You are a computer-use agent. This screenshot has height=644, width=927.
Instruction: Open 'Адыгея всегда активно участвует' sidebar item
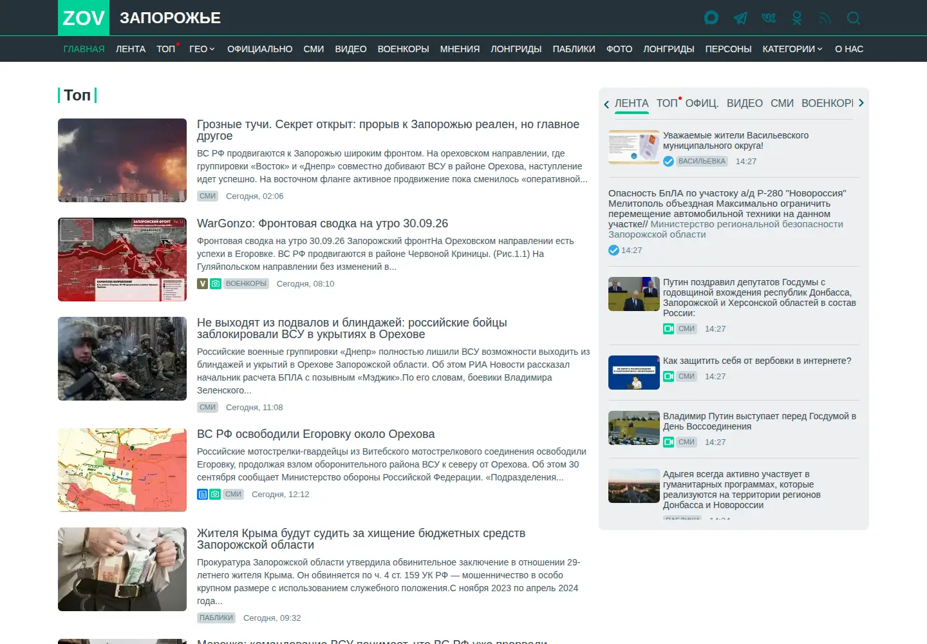click(x=742, y=489)
